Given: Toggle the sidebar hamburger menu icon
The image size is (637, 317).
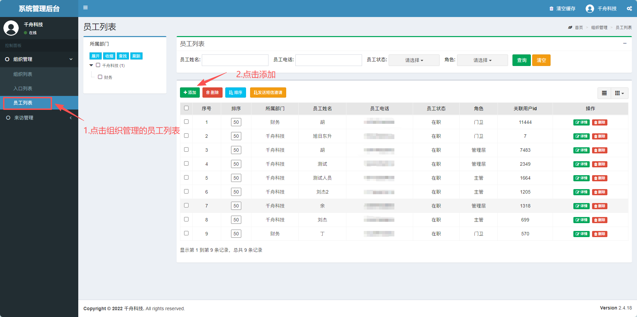Looking at the screenshot, I should click(85, 8).
